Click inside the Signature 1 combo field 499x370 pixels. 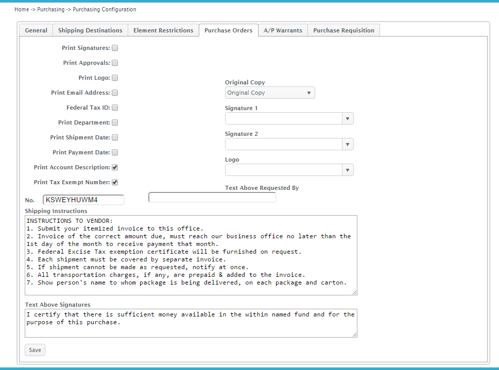point(284,119)
